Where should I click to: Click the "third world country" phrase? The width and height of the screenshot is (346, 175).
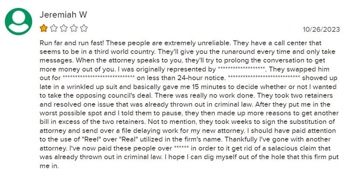(124, 52)
